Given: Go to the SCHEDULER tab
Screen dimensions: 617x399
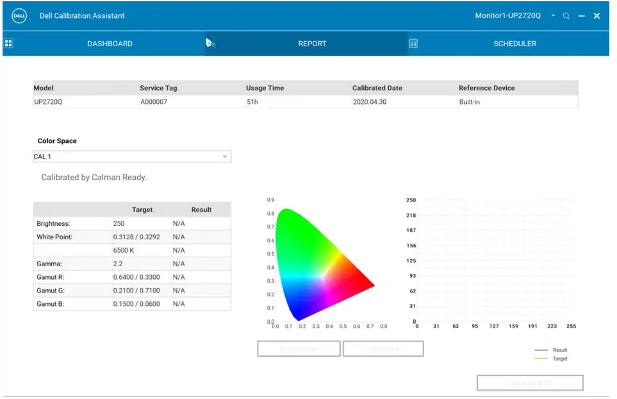Looking at the screenshot, I should click(514, 44).
